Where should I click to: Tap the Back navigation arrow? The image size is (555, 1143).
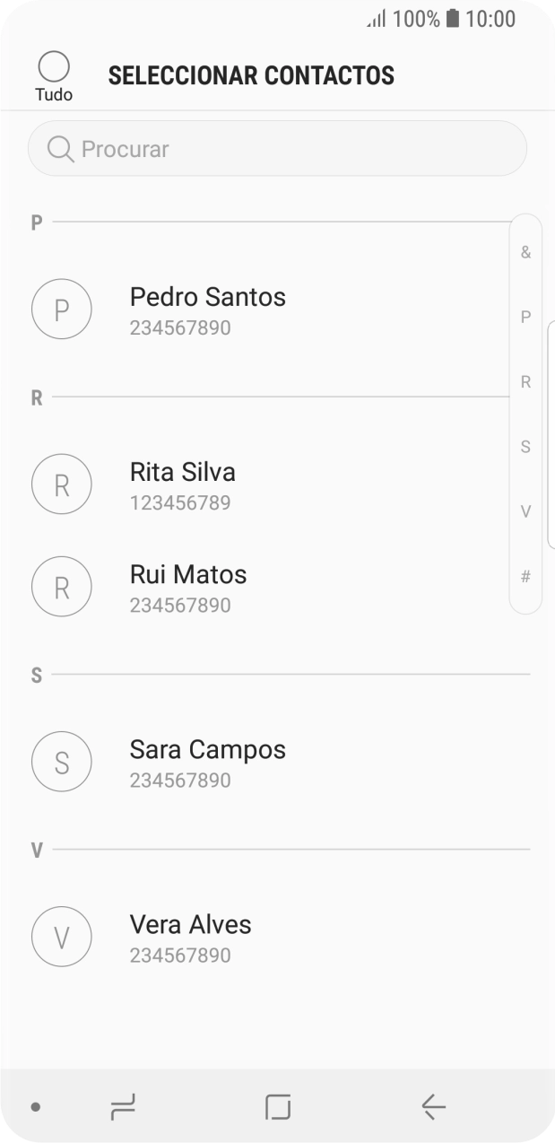(432, 1107)
